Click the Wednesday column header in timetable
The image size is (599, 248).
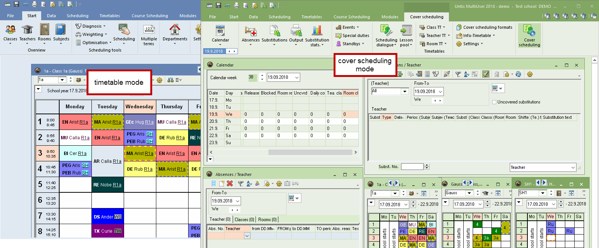pos(139,106)
